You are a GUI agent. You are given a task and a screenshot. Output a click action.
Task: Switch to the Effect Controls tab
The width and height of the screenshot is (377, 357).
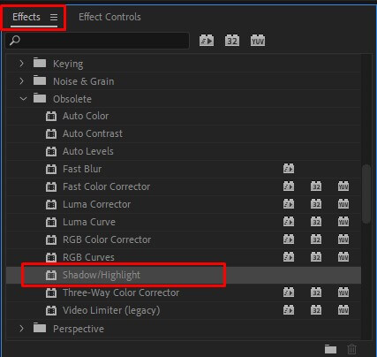point(109,17)
